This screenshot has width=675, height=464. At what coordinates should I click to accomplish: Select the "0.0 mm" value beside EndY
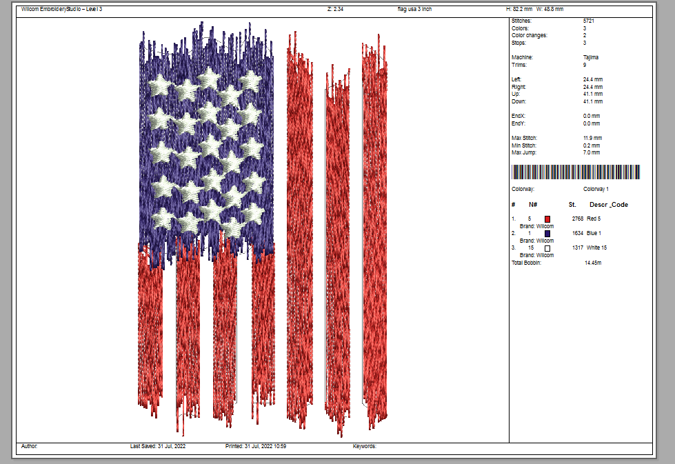click(592, 123)
